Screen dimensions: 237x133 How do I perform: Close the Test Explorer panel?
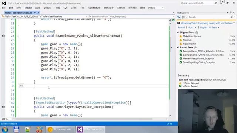tap(234, 13)
